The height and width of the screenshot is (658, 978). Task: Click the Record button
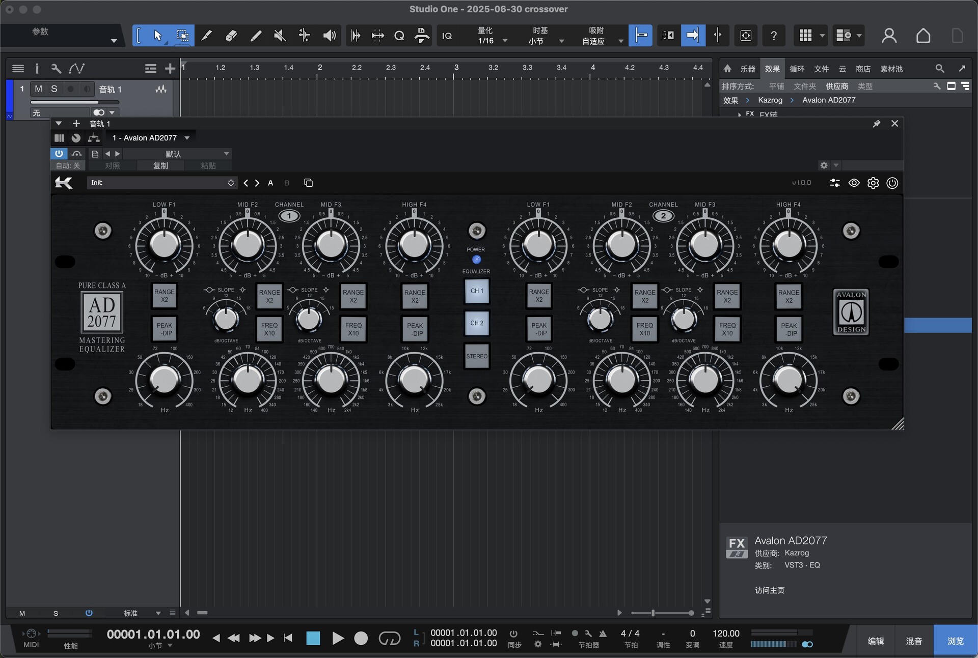click(361, 638)
